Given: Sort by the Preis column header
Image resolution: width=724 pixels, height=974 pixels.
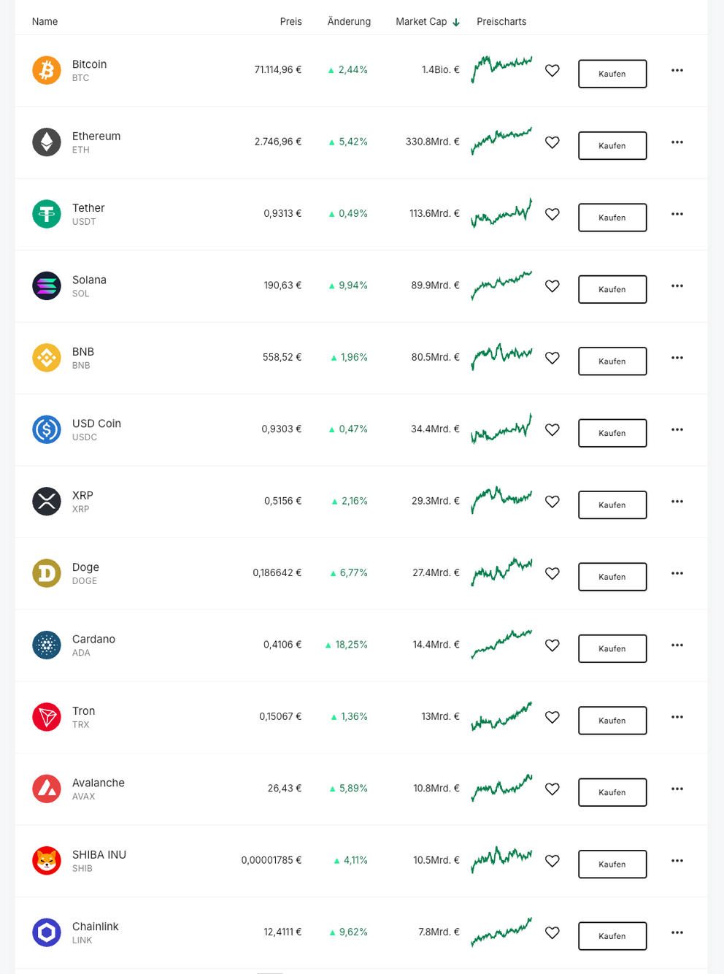Looking at the screenshot, I should (290, 22).
